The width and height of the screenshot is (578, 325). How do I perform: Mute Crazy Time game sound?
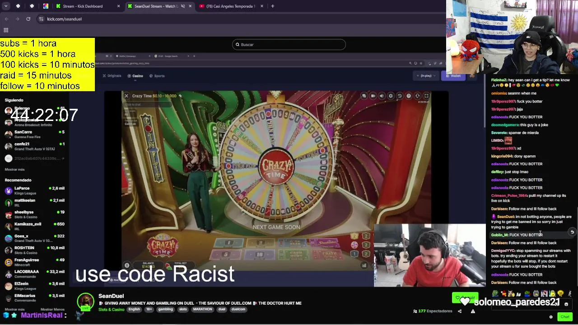pyautogui.click(x=382, y=96)
